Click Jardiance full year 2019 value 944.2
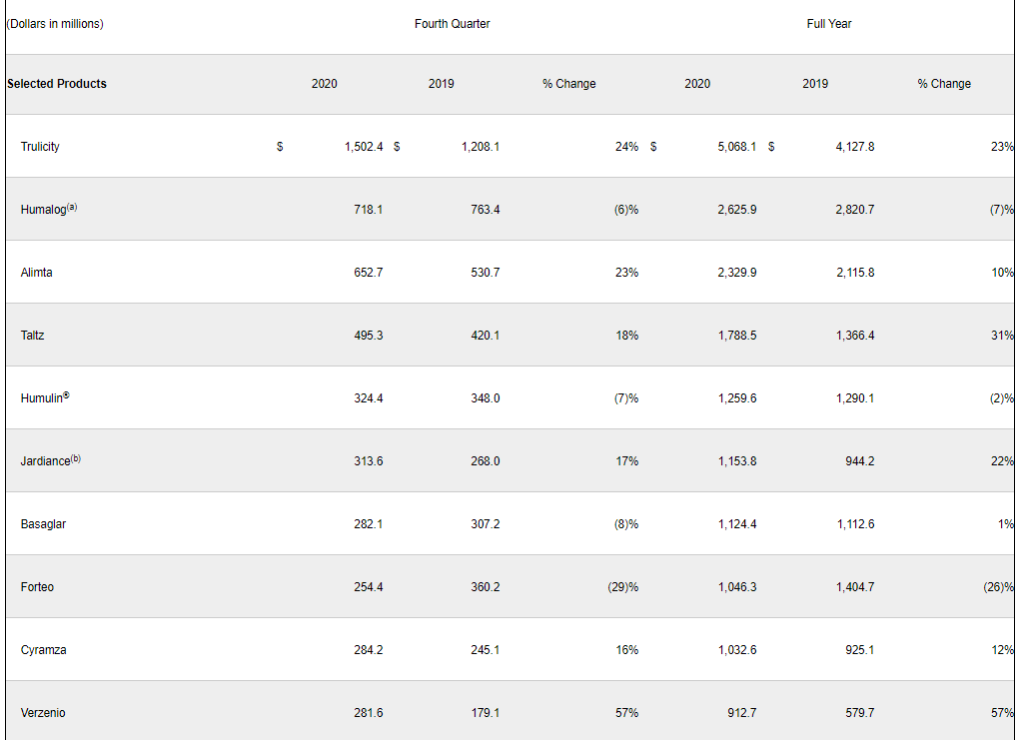 point(858,461)
